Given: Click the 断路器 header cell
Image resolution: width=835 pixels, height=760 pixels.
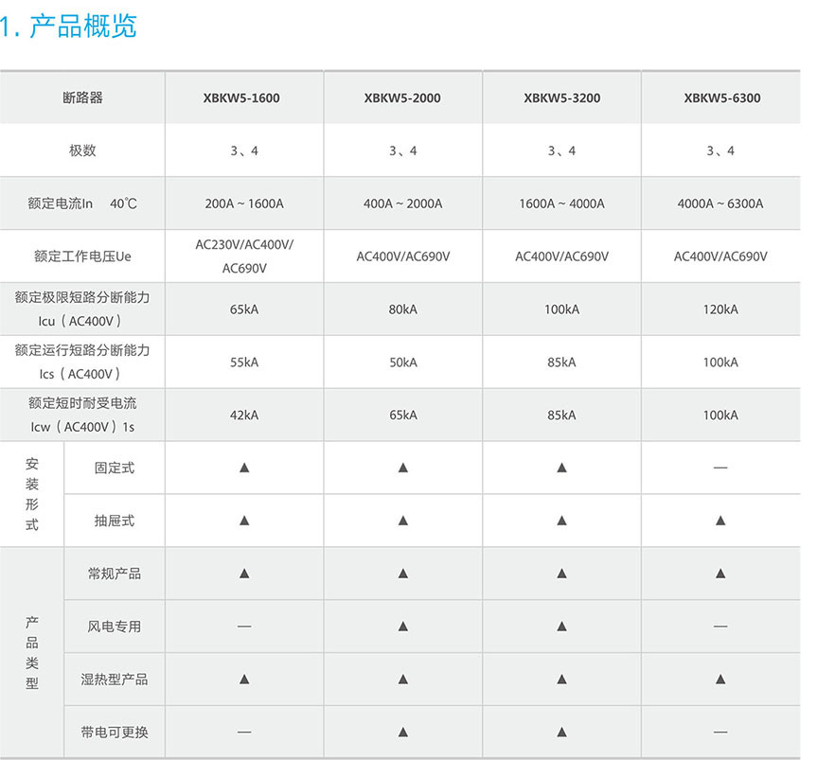Looking at the screenshot, I should (x=82, y=97).
